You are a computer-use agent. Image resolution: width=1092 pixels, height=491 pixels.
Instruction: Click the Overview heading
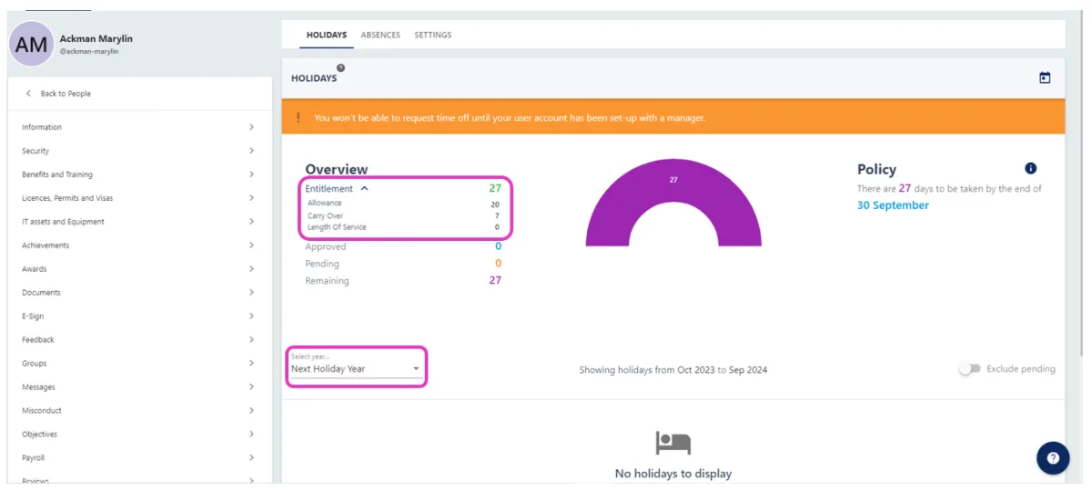(x=337, y=169)
